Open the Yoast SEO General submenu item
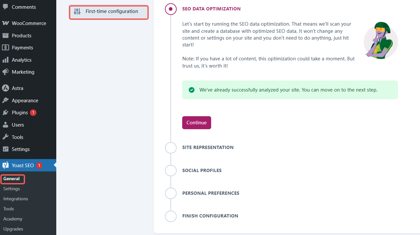 pyautogui.click(x=11, y=179)
